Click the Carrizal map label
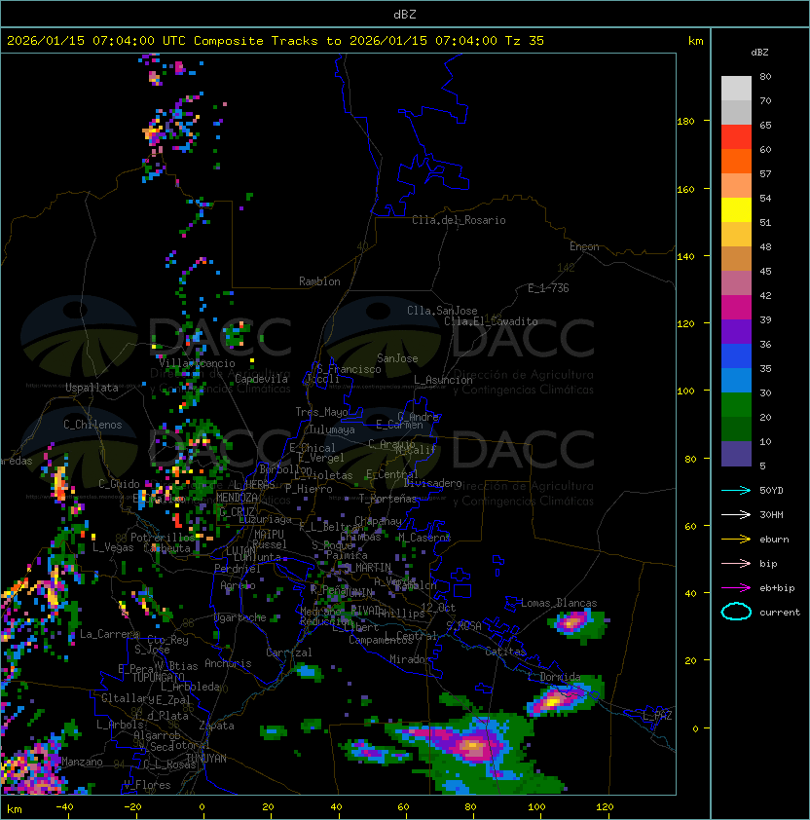810x820 pixels. [289, 652]
